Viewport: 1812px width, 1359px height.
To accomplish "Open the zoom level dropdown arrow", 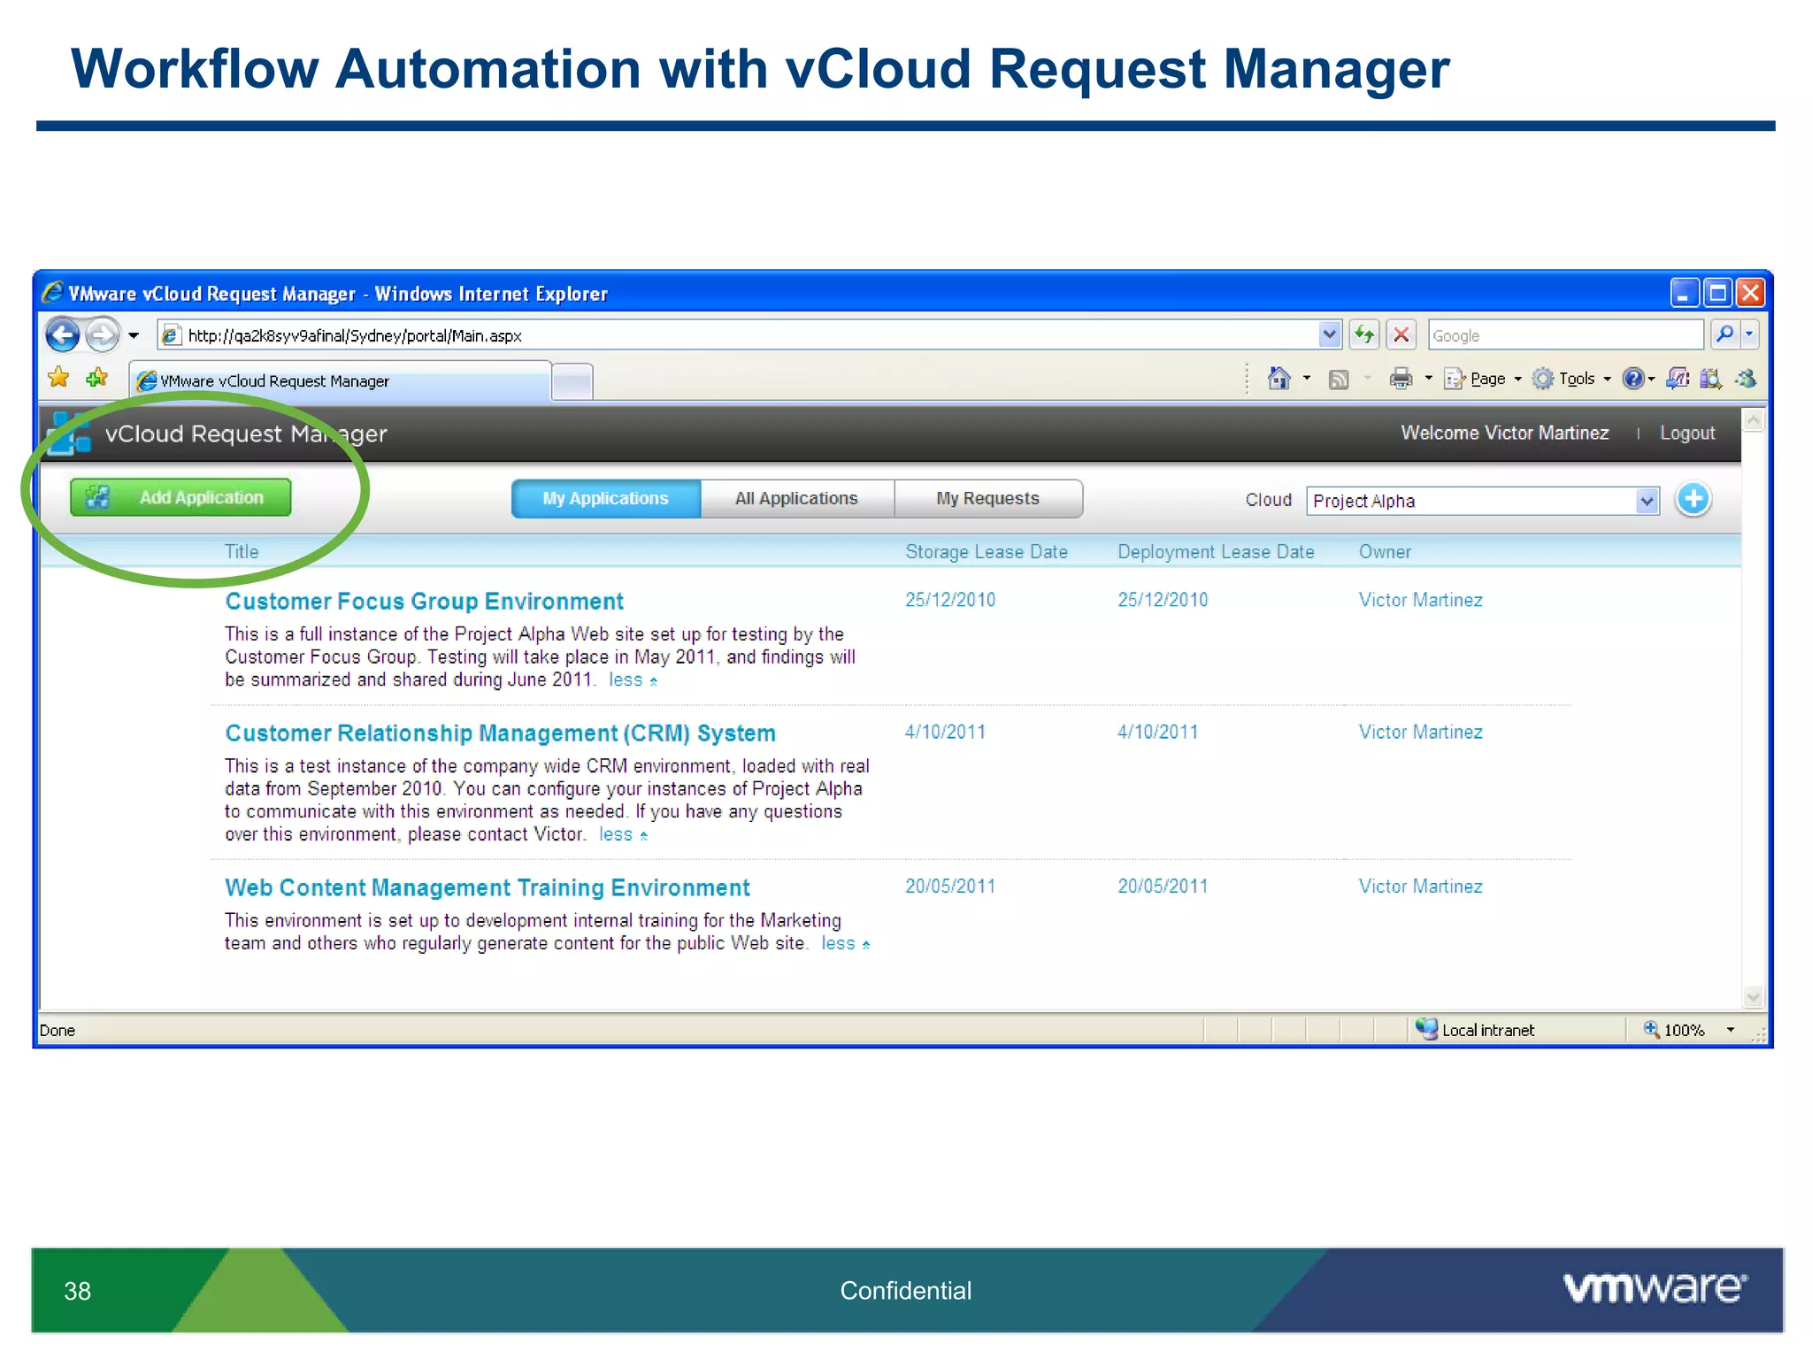I will [1731, 1030].
